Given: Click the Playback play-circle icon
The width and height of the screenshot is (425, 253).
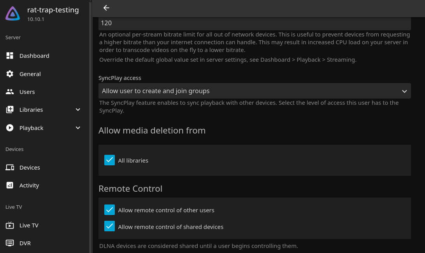Looking at the screenshot, I should (x=10, y=128).
